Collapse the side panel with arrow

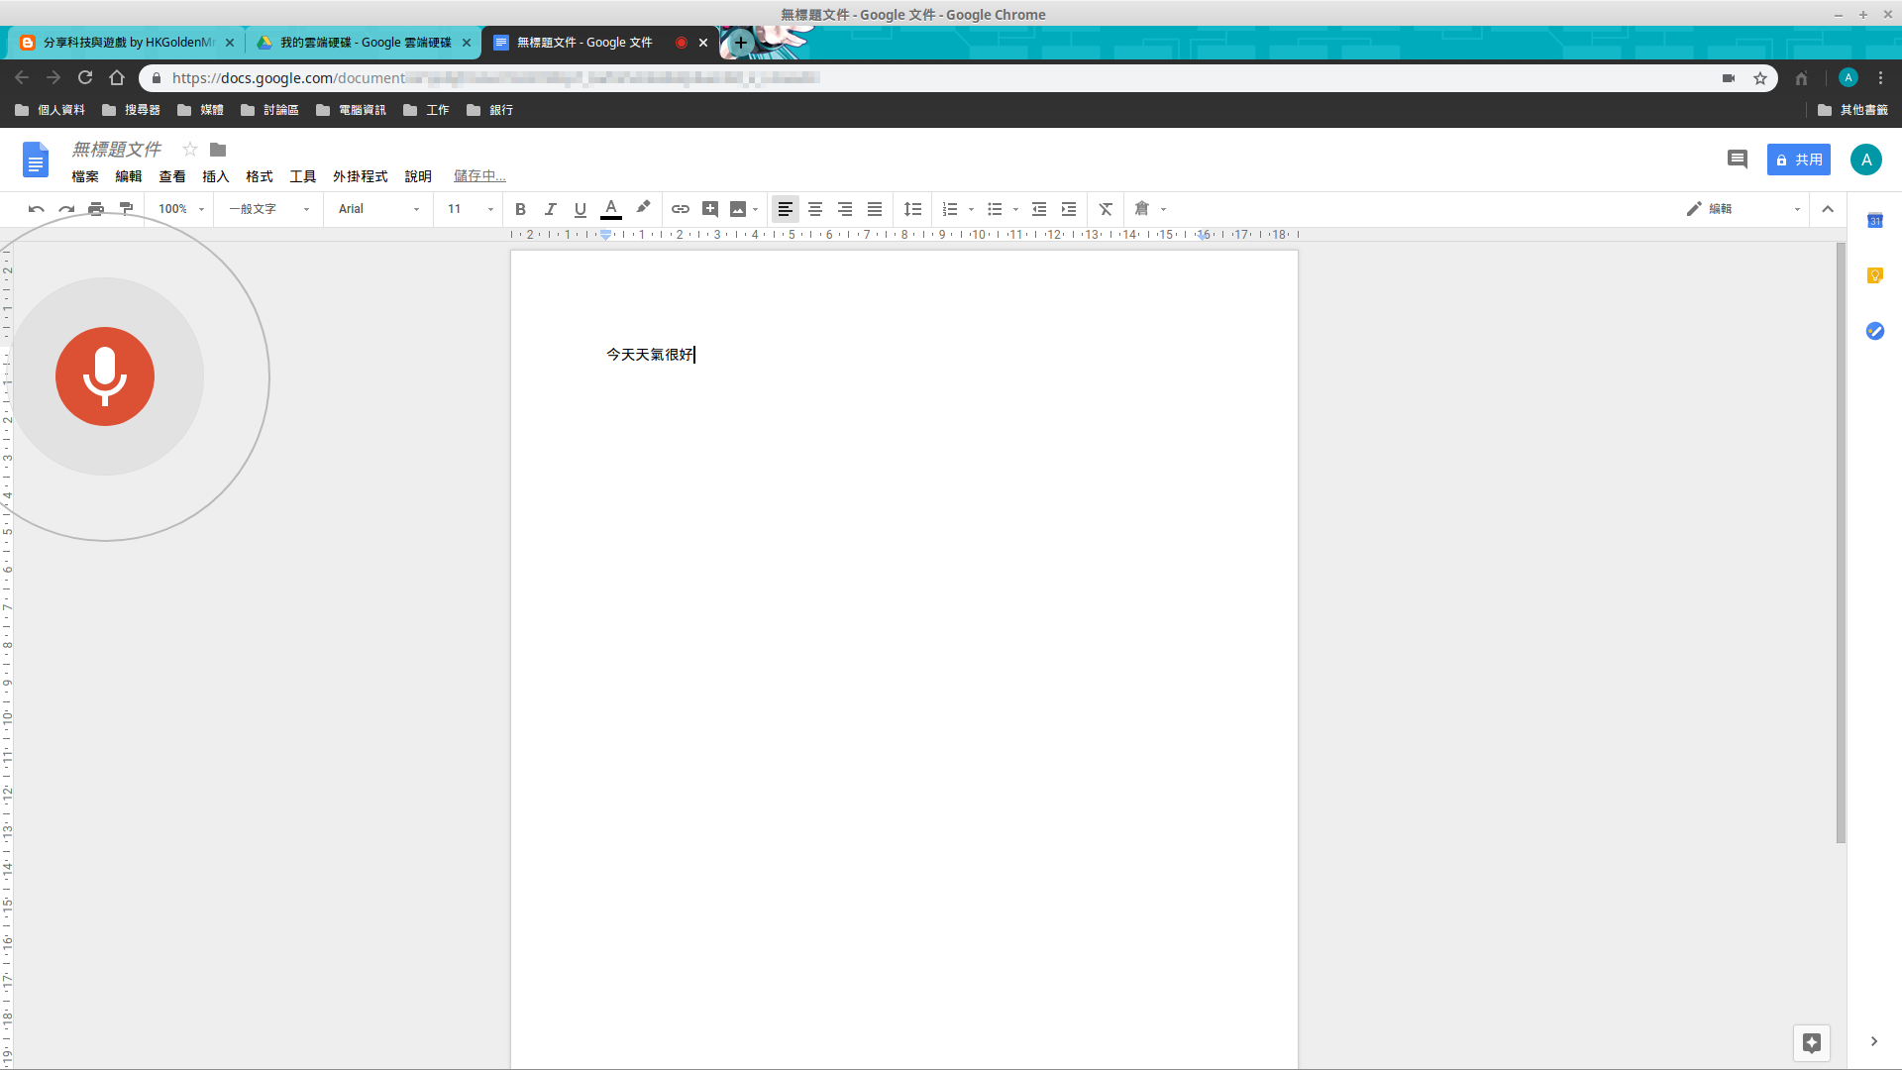(x=1874, y=1041)
